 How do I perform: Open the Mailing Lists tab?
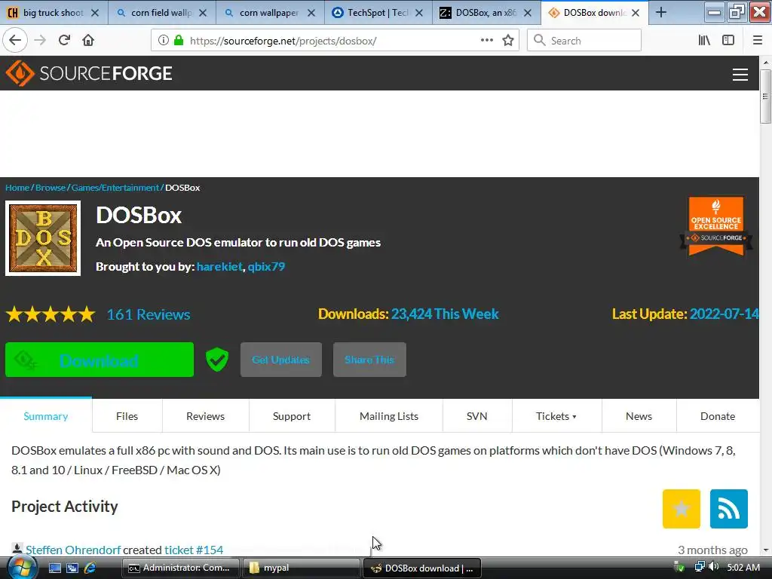389,416
